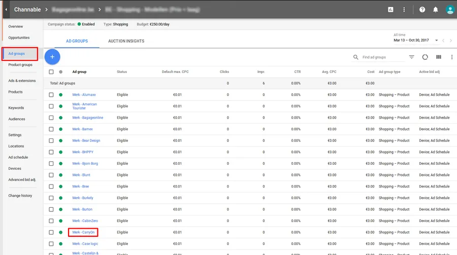Switch to the Auction Insights tab
457x255 pixels.
click(126, 41)
